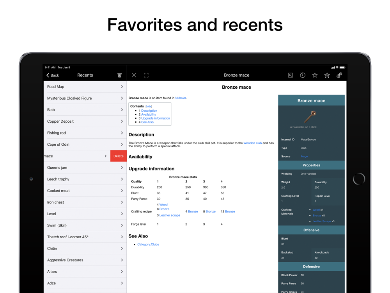Open Leech trophy recent entry
This screenshot has height=293, width=390.
click(85, 179)
